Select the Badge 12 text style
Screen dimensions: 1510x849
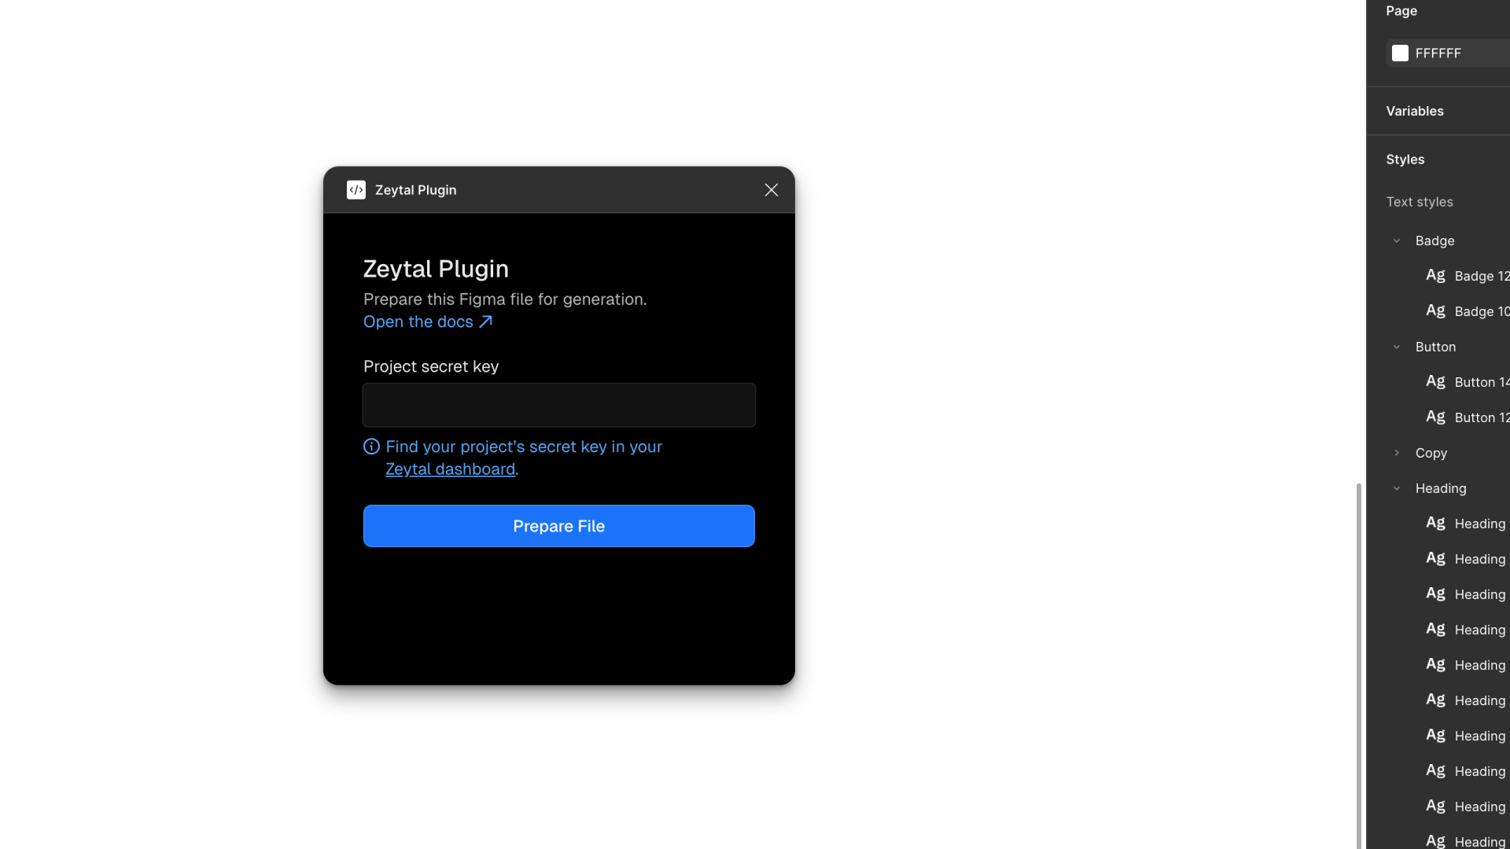pos(1482,276)
